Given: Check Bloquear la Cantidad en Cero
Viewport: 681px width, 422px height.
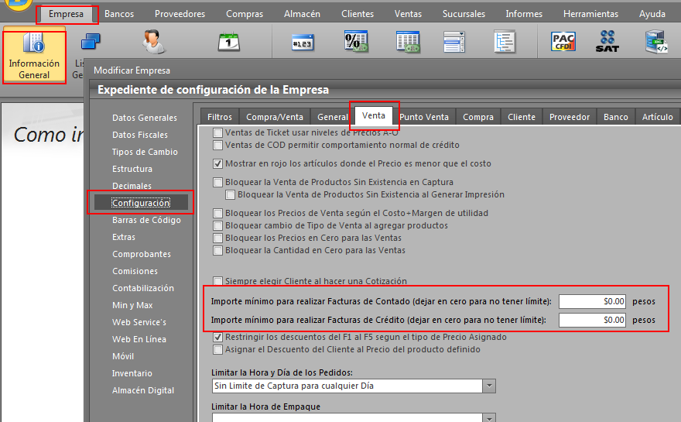Looking at the screenshot, I should [x=218, y=251].
